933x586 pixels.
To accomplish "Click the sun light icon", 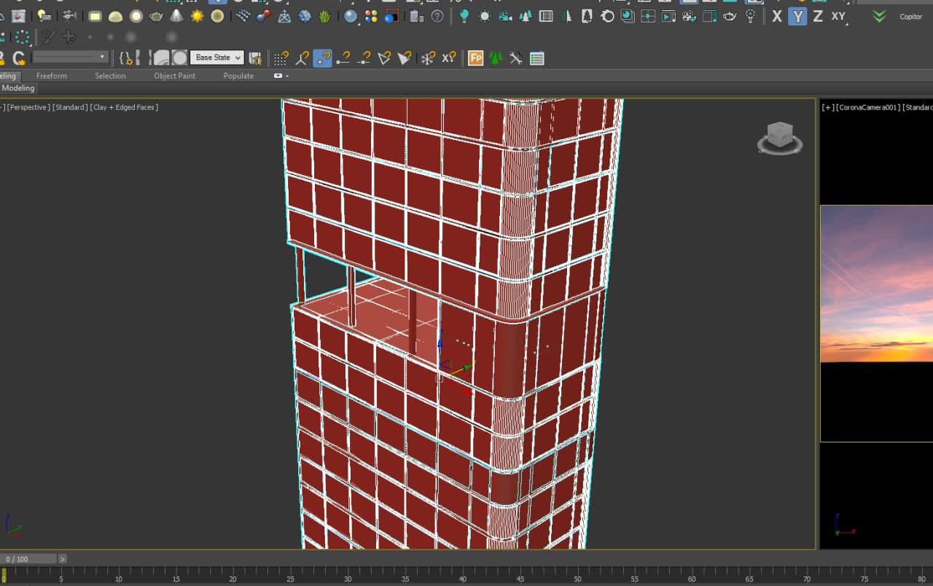I will 197,16.
